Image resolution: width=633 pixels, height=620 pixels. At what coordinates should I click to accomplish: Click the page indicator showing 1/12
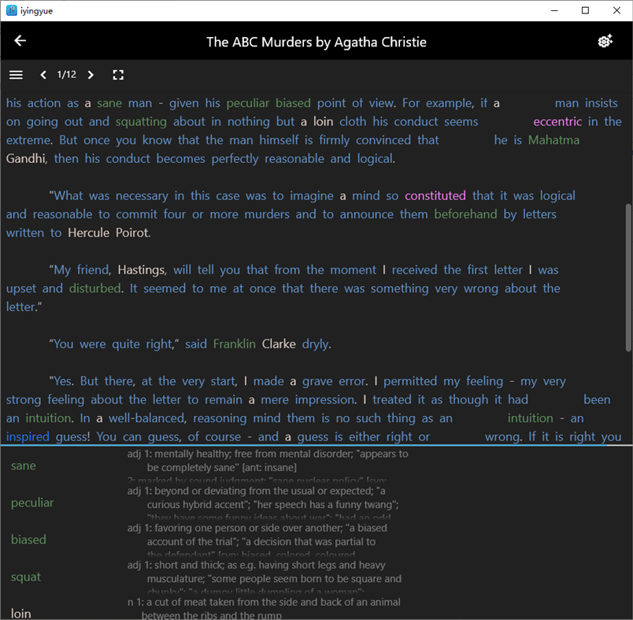pos(66,75)
